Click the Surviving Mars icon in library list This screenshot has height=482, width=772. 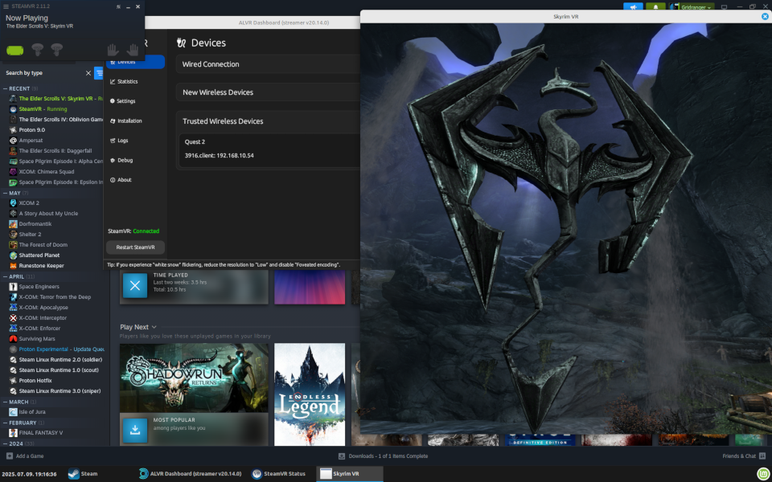pos(14,338)
